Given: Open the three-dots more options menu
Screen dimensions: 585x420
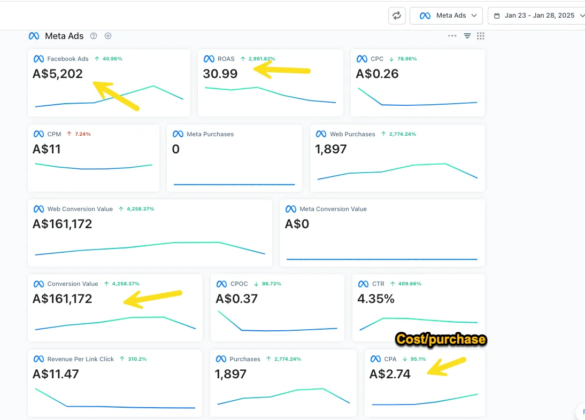Looking at the screenshot, I should pos(452,36).
